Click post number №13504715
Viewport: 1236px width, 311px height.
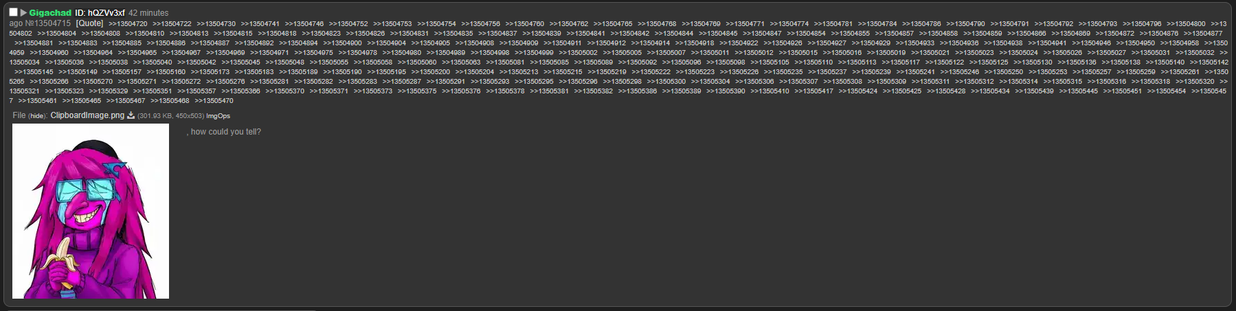[49, 23]
